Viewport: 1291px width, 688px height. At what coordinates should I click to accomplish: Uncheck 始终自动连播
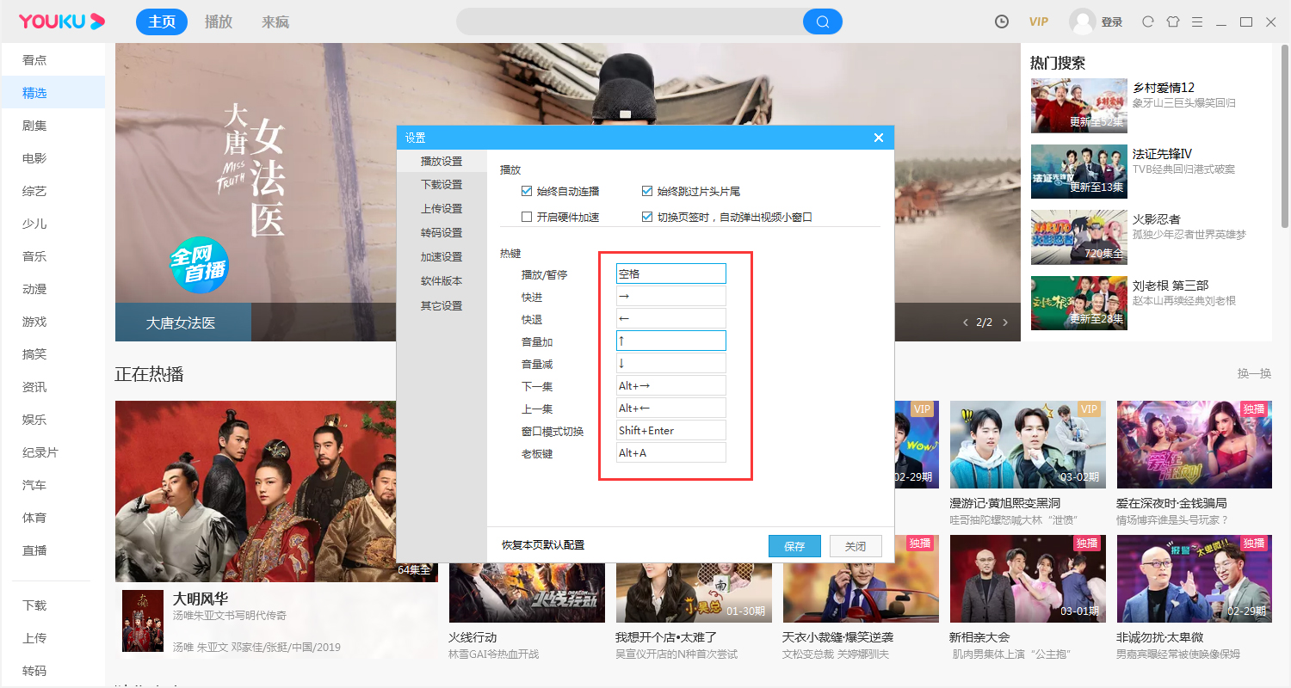(527, 191)
